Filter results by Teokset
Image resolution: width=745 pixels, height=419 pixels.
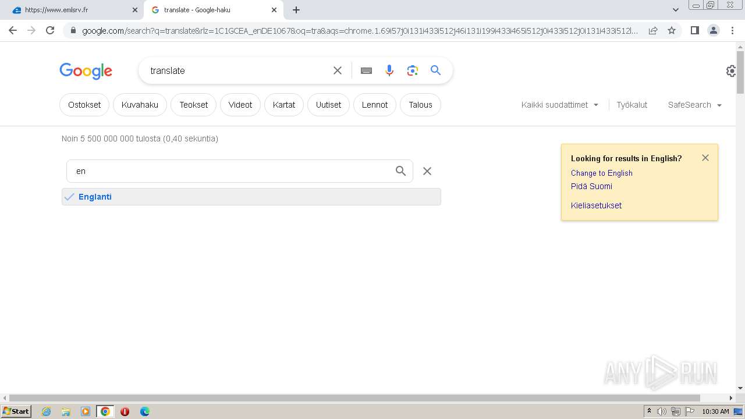194,105
